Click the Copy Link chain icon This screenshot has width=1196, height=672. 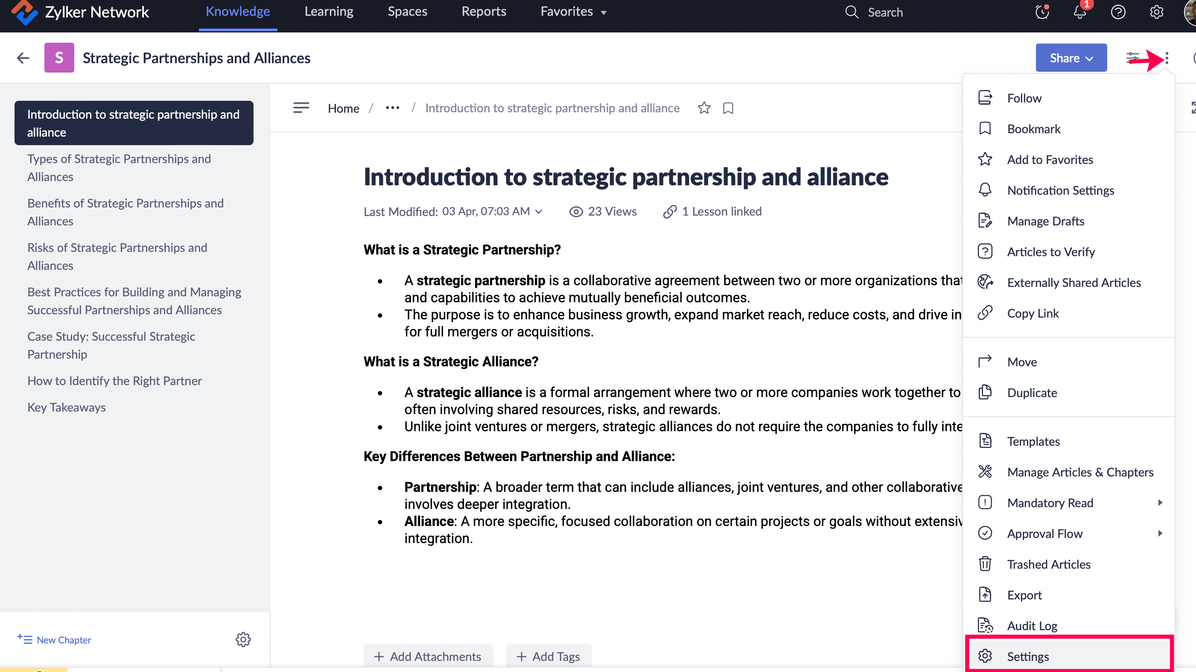pyautogui.click(x=985, y=313)
